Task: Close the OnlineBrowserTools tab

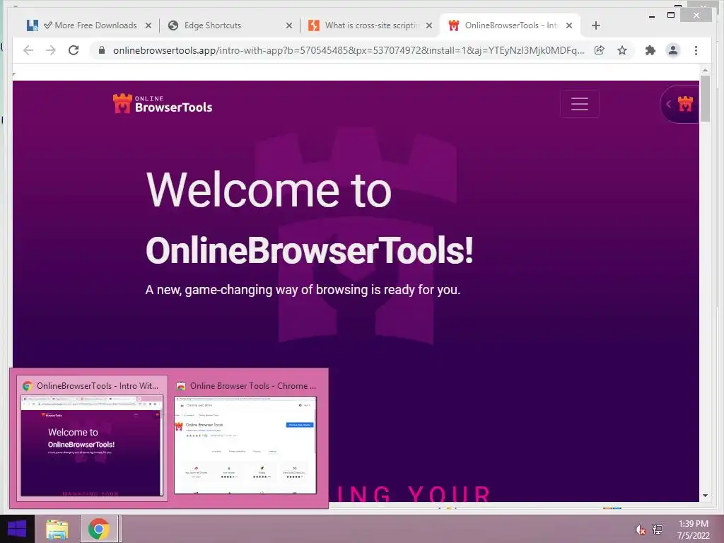Action: [569, 25]
